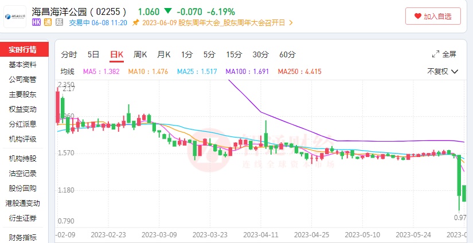The height and width of the screenshot is (243, 473).
Task: Click the 2023-02-23 date axis label
Action: tap(108, 234)
